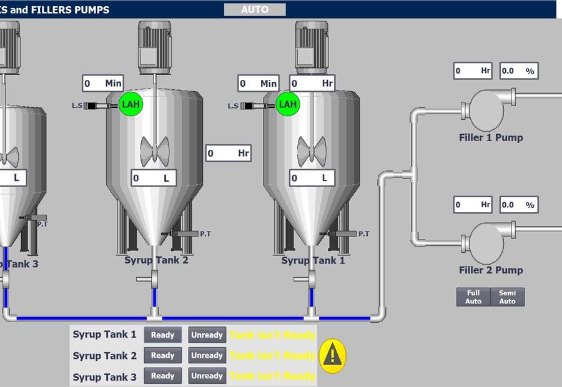Click Filler 1 Pump Hr field
The height and width of the screenshot is (387, 562).
coord(473,71)
